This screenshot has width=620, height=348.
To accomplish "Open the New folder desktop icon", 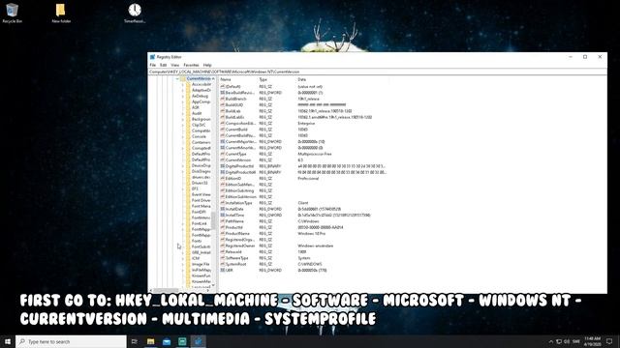I will (60, 13).
